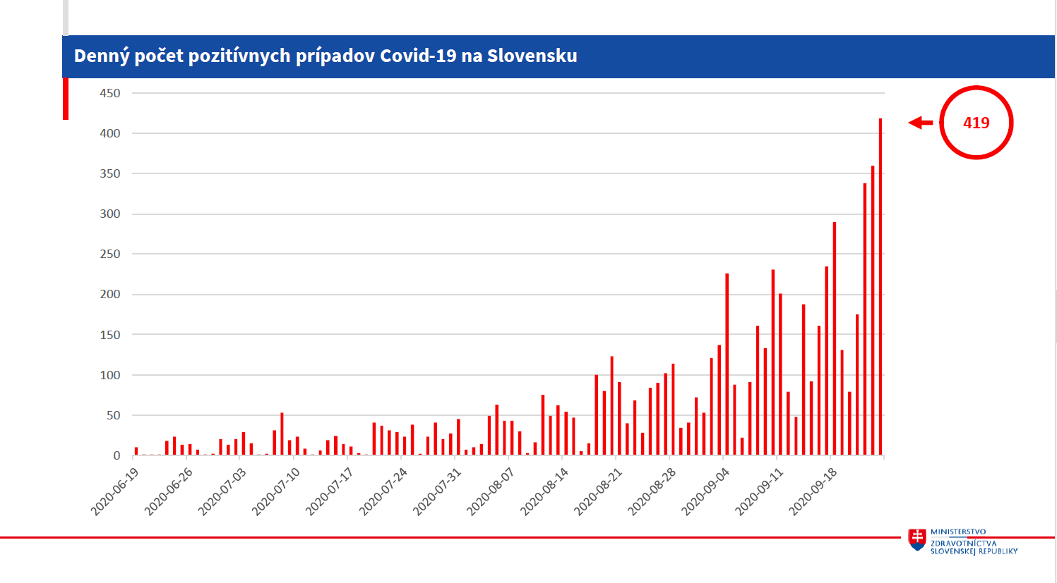Click the red circle containing 419
Image resolution: width=1057 pixels, height=583 pixels.
976,123
